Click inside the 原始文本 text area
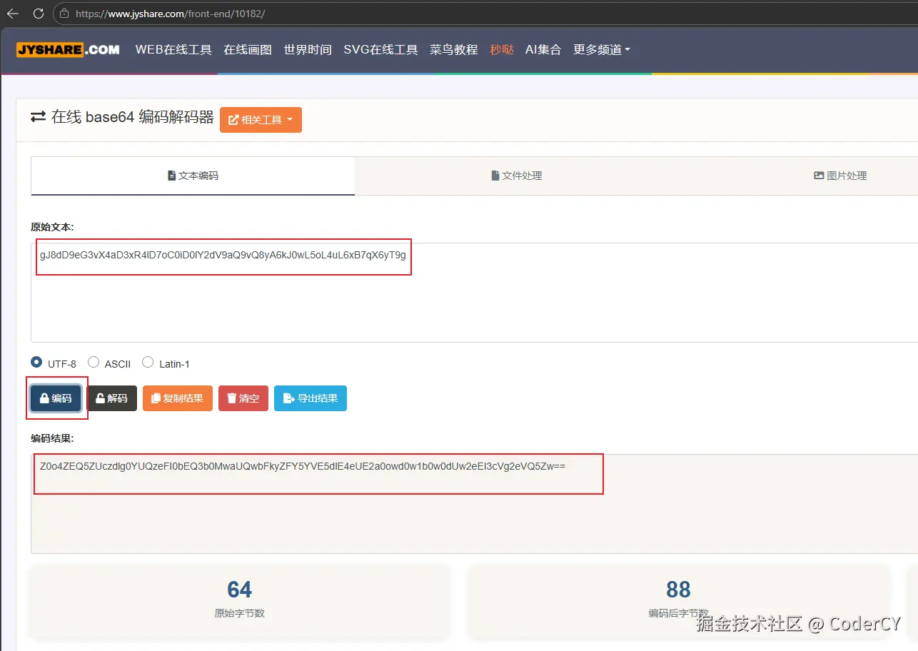The height and width of the screenshot is (651, 918). (x=474, y=293)
